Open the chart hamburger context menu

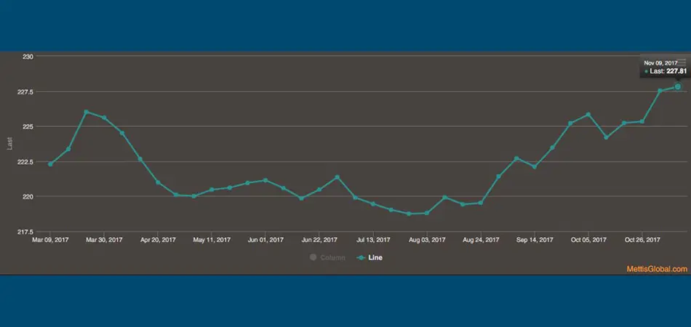(682, 62)
